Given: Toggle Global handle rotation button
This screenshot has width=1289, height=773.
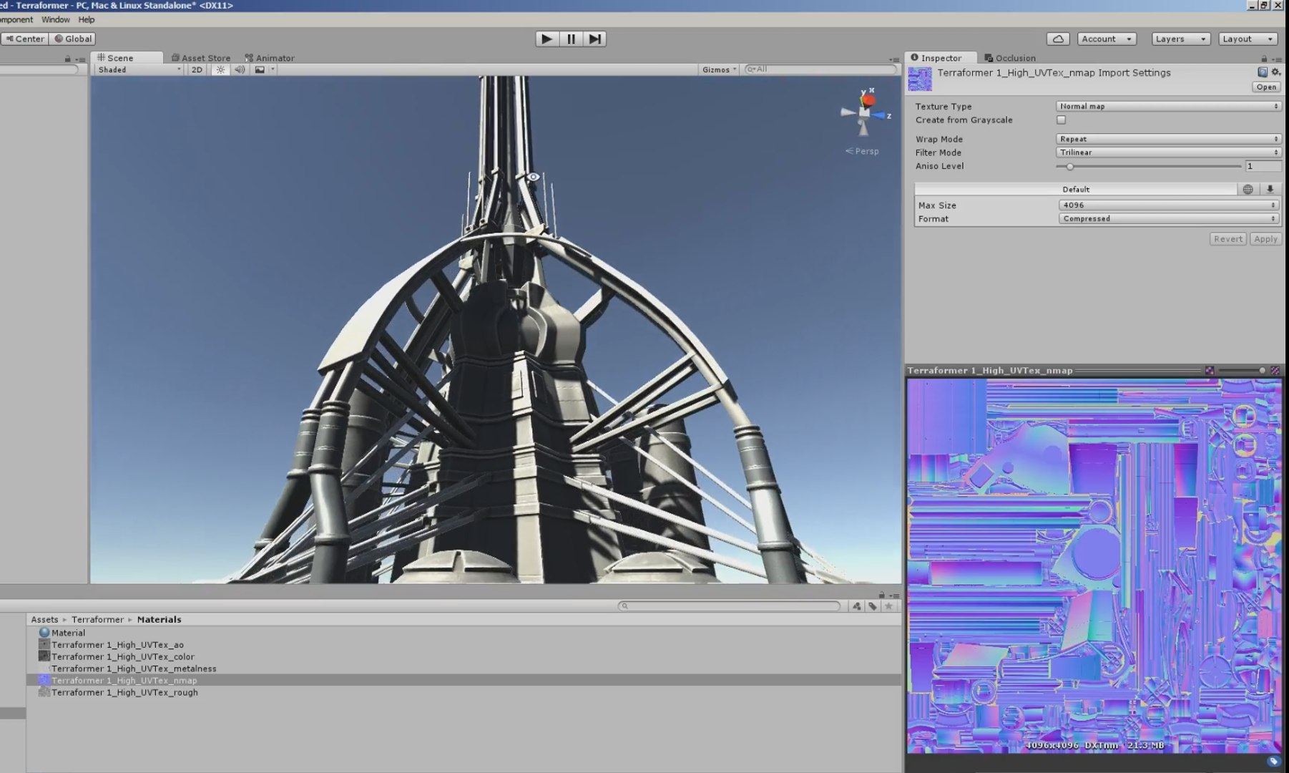Looking at the screenshot, I should tap(73, 39).
